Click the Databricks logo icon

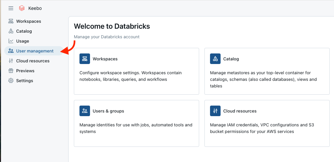tap(22, 8)
